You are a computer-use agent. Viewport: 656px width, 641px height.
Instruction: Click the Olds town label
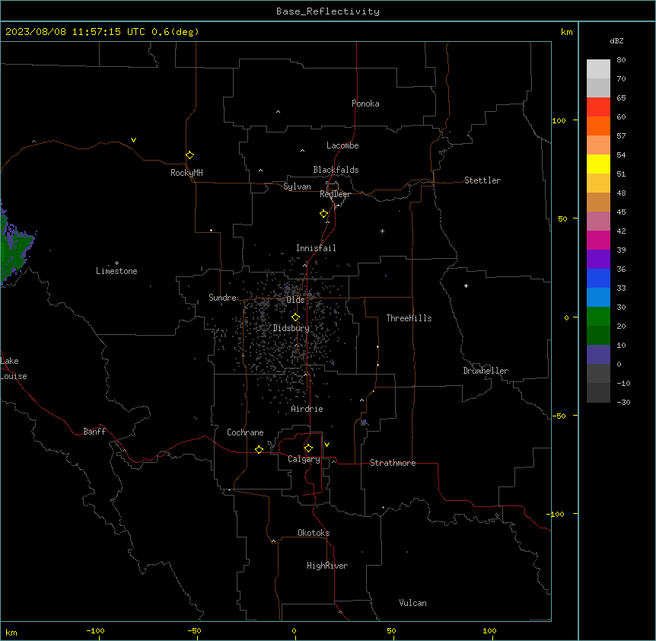(x=295, y=300)
